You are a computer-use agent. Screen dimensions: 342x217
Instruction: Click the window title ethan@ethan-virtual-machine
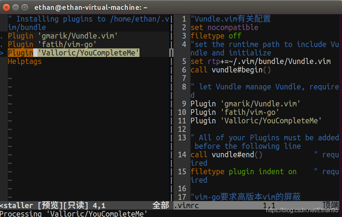91,8
